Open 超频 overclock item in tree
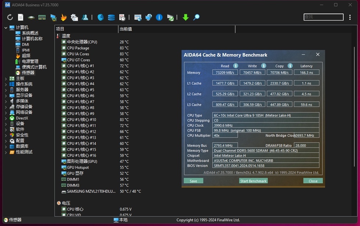Screen dimensions: 360x226 pyautogui.click(x=26, y=56)
